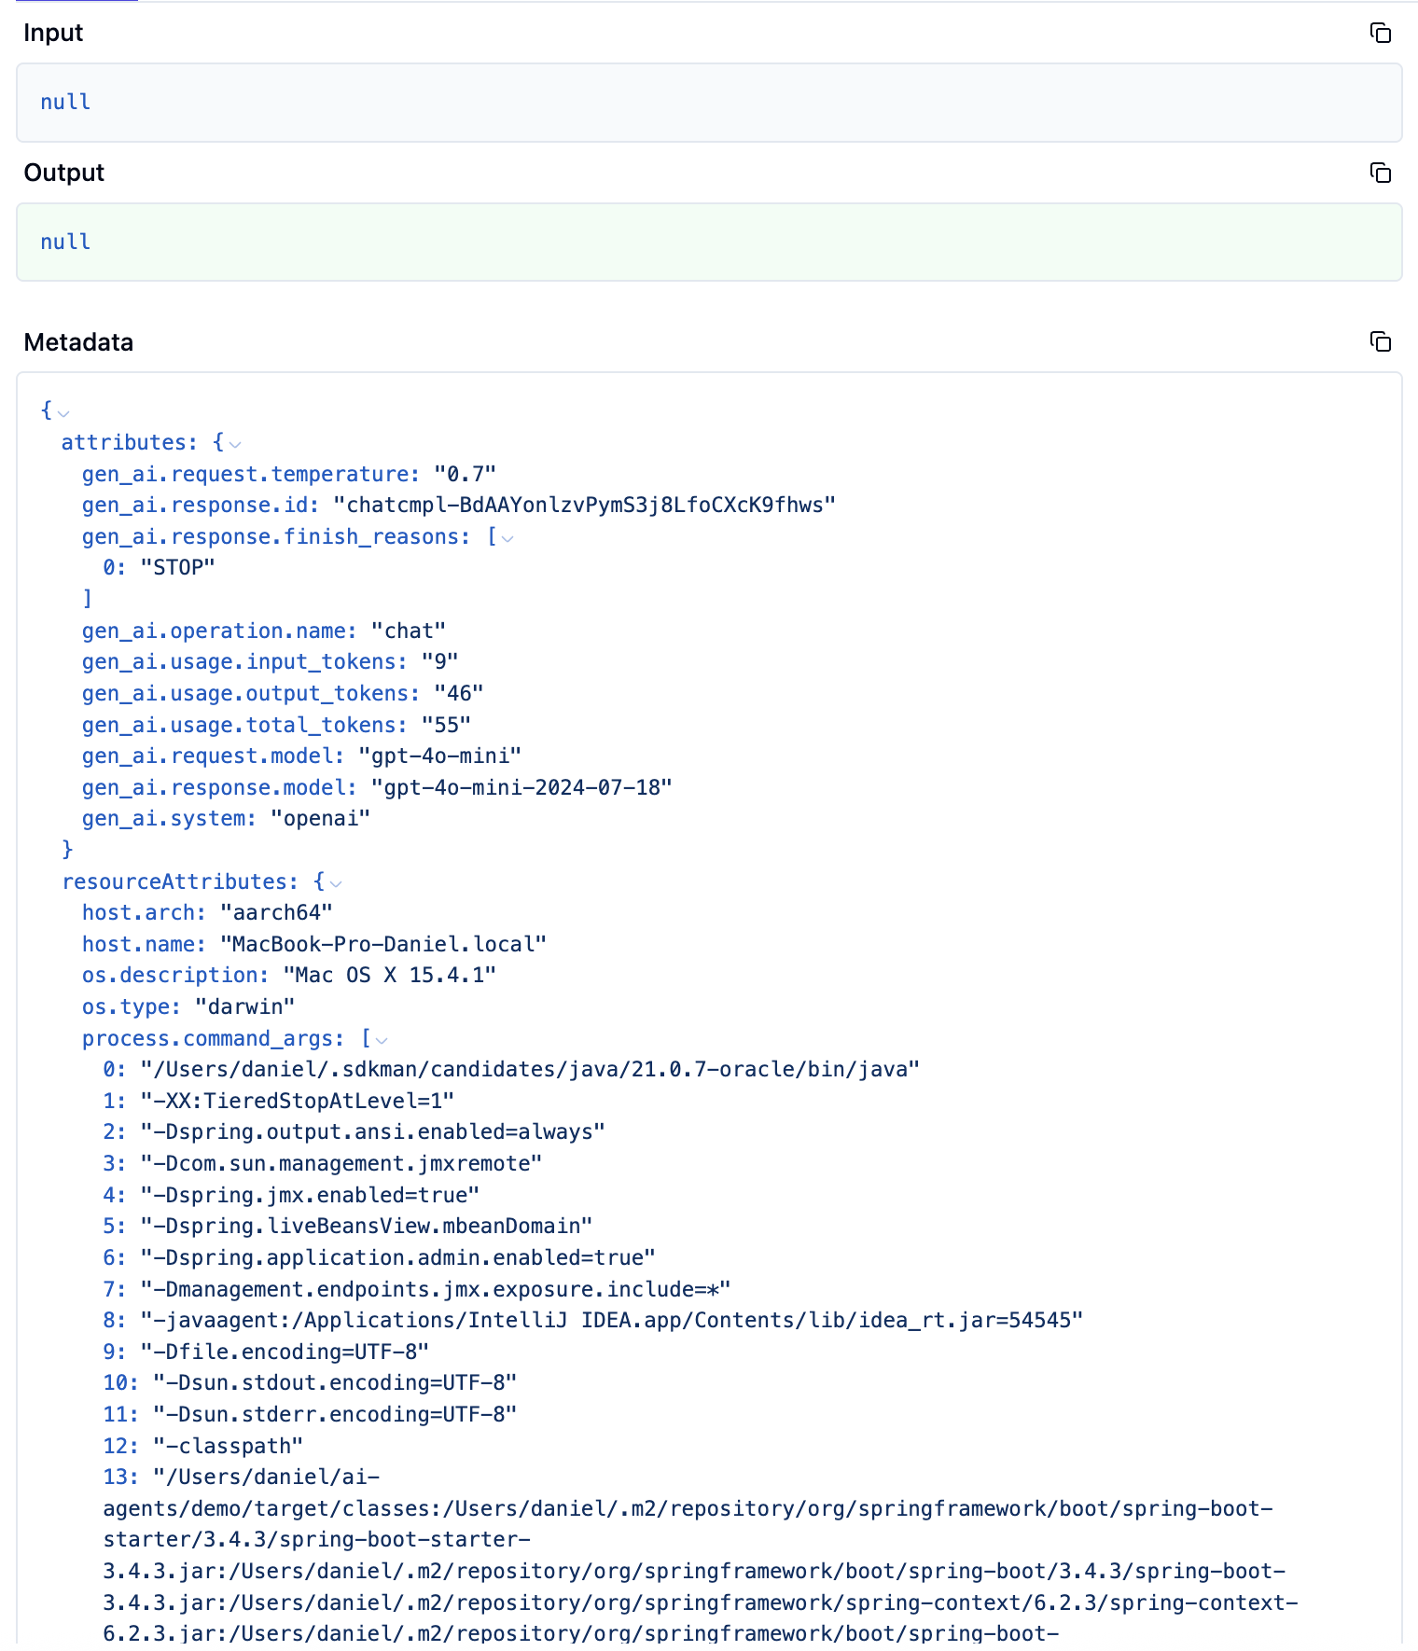The image size is (1418, 1651).
Task: Click the gen_ai.system key
Action: point(169,818)
